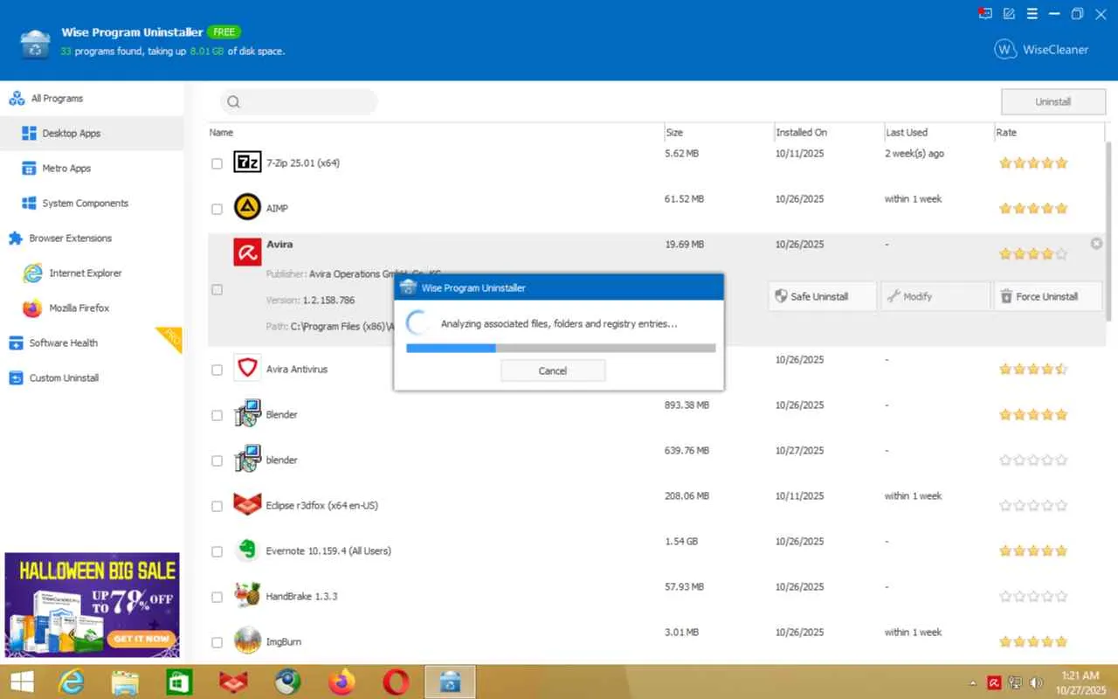This screenshot has width=1118, height=699.
Task: Click Safe Uninstall for Avira
Action: [822, 296]
